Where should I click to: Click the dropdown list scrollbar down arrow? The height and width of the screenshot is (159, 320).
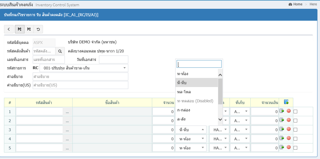coord(220,120)
